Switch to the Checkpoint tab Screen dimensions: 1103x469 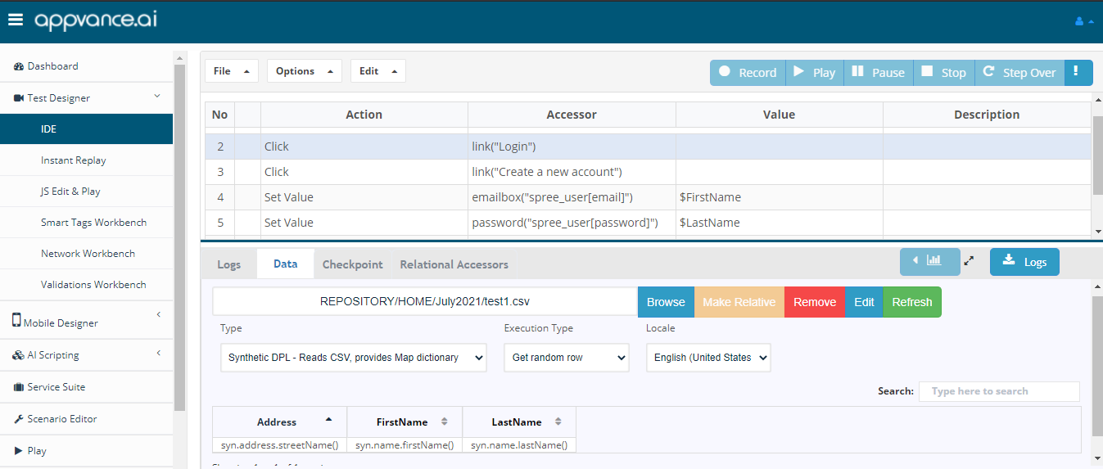click(x=352, y=264)
